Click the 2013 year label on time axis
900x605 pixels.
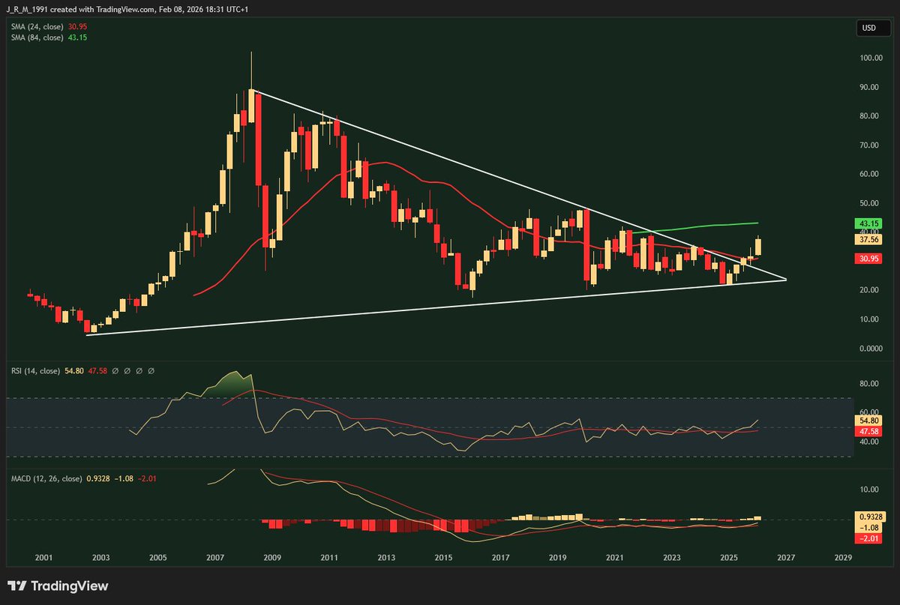[x=386, y=559]
